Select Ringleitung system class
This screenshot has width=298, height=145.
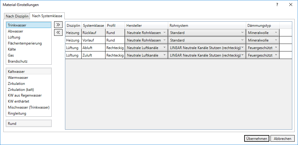click(29, 114)
